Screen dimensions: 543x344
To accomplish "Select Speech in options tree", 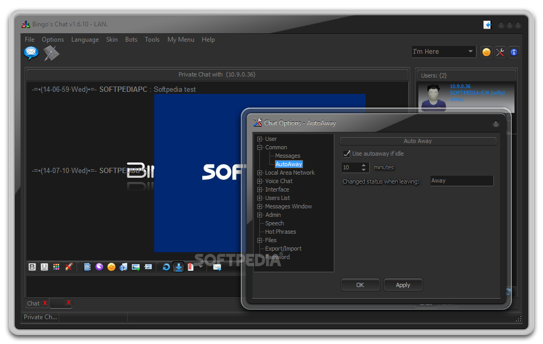I will [274, 223].
